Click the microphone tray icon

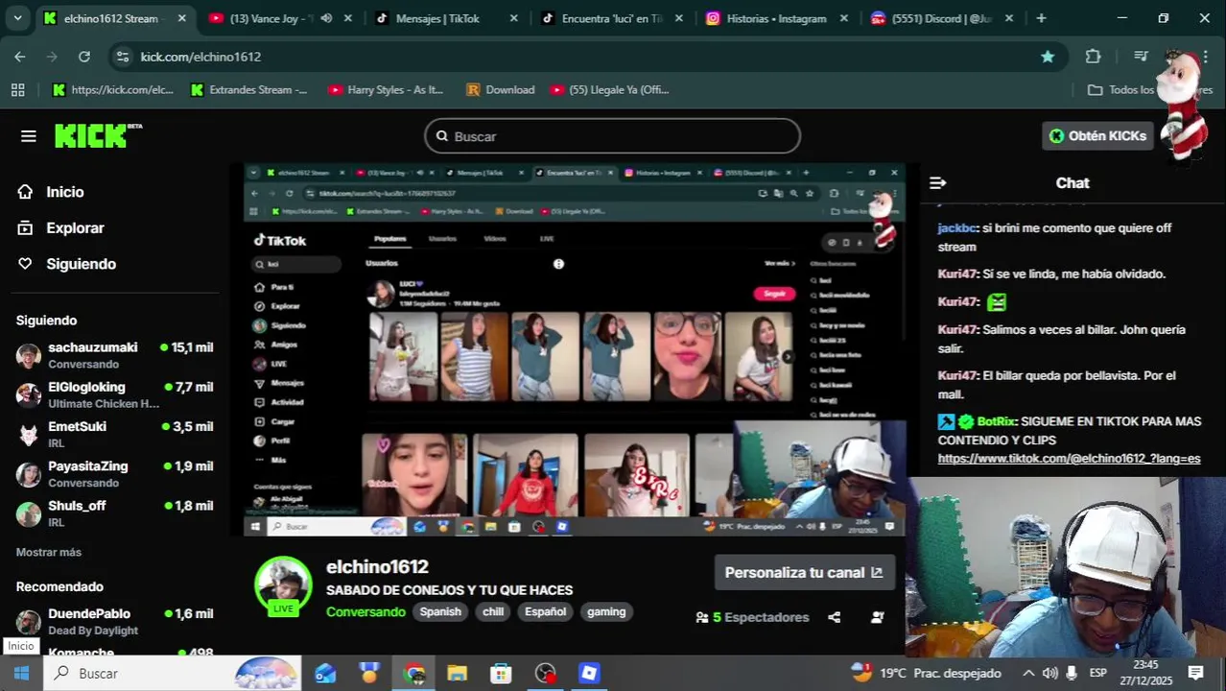click(x=1072, y=673)
